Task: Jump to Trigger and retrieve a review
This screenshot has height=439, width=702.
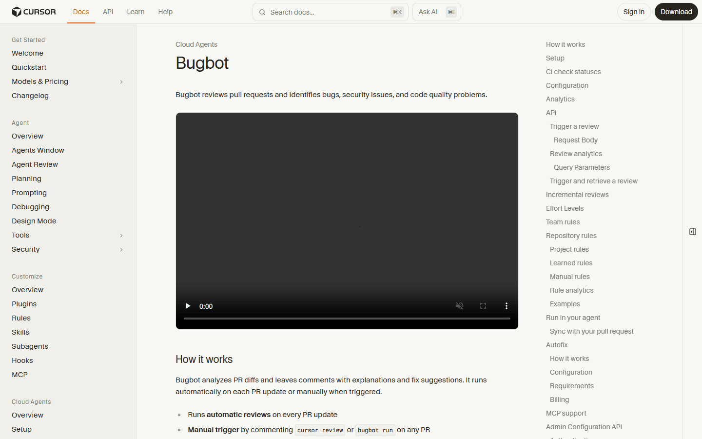Action: (594, 181)
